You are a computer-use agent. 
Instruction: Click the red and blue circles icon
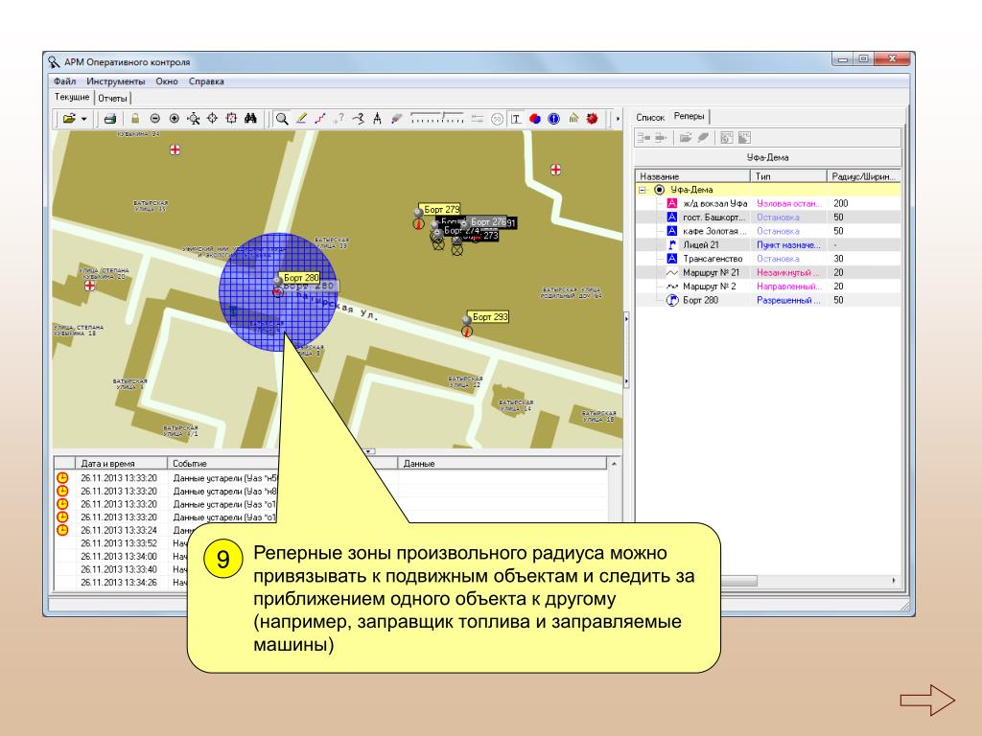[535, 118]
